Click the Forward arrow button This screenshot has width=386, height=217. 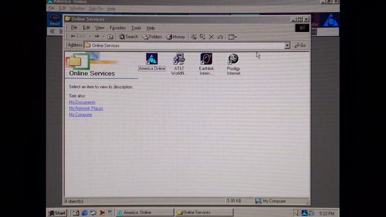pos(96,37)
